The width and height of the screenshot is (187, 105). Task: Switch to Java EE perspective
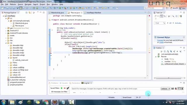pyautogui.click(x=174, y=8)
